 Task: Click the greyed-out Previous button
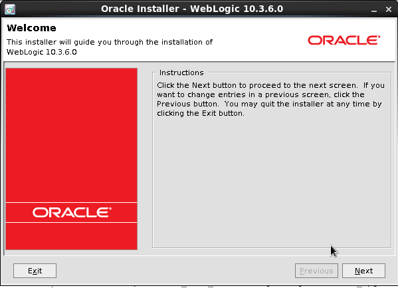pos(316,271)
